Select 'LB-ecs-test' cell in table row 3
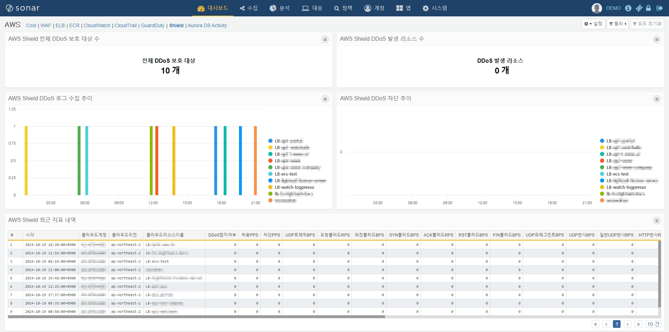 pyautogui.click(x=174, y=262)
